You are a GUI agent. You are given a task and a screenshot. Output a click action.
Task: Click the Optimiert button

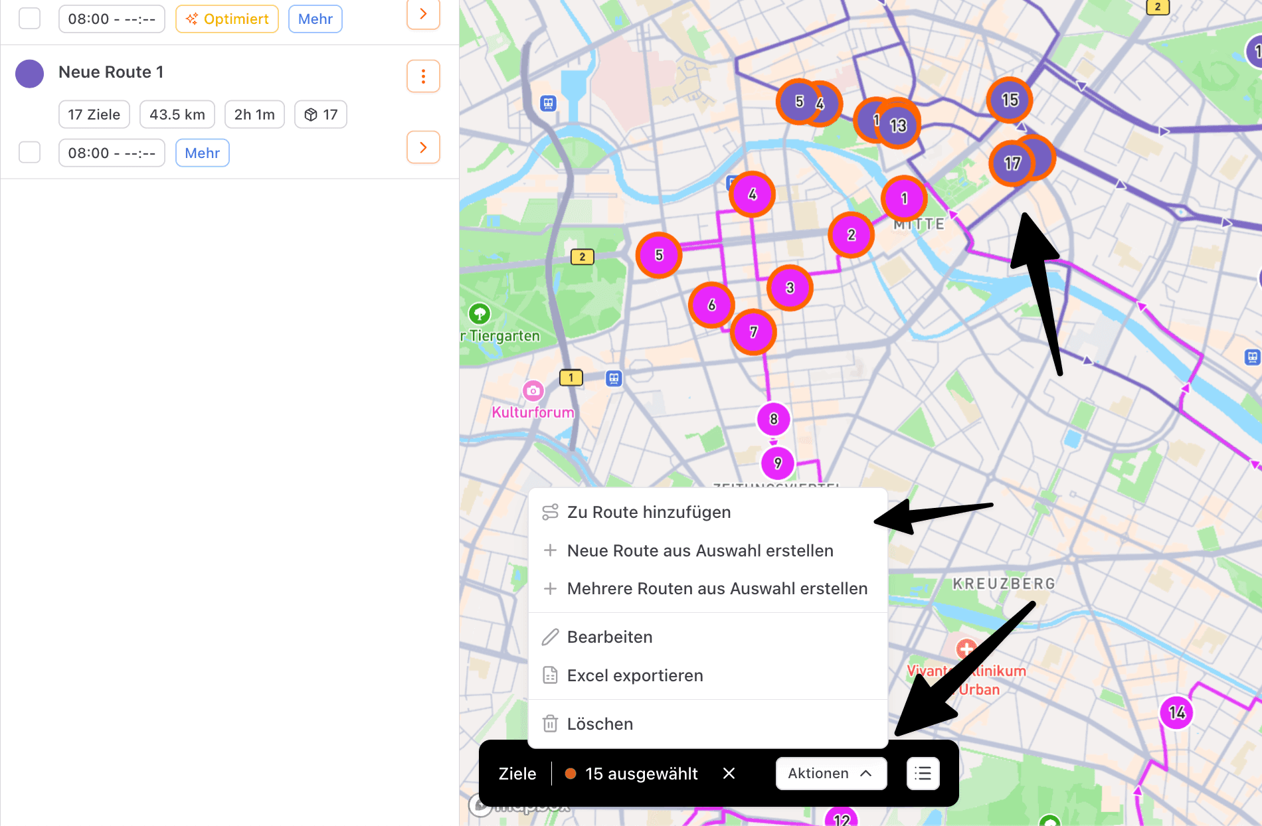(x=227, y=19)
